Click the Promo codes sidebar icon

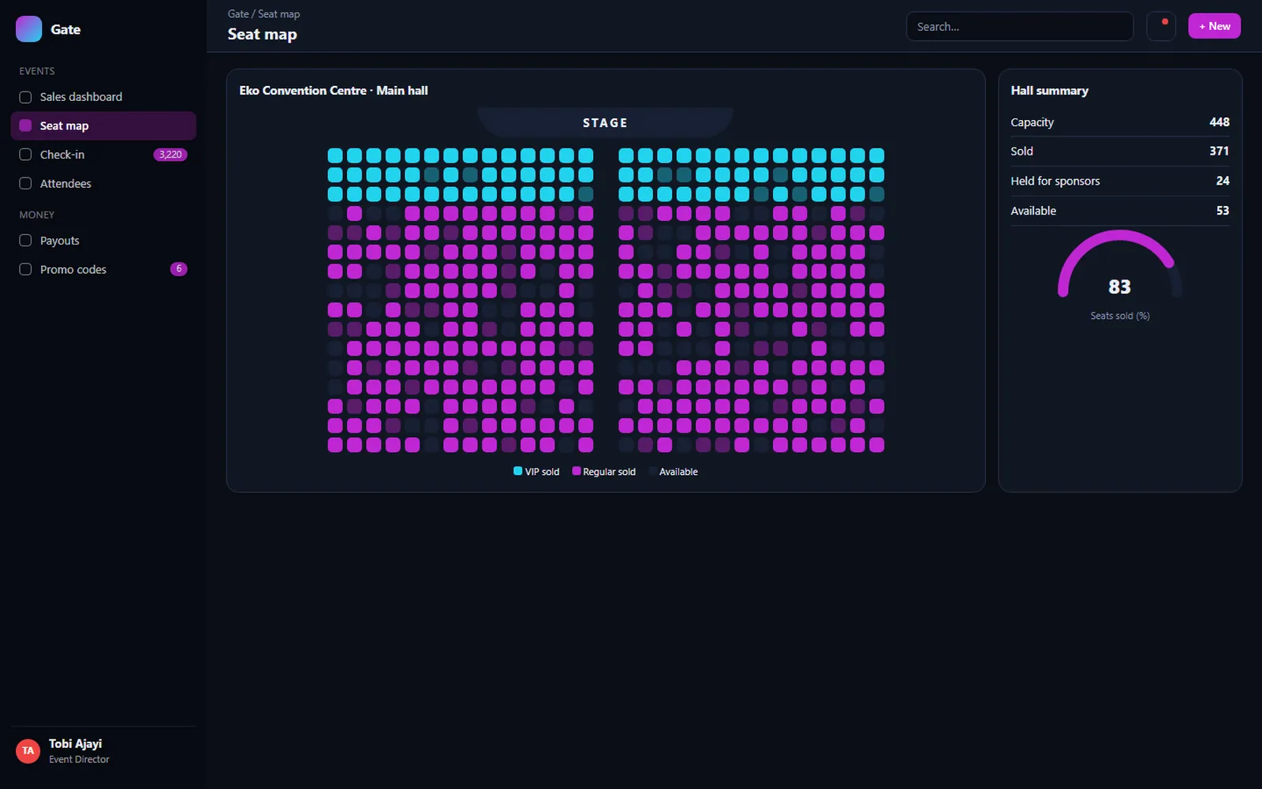tap(25, 269)
